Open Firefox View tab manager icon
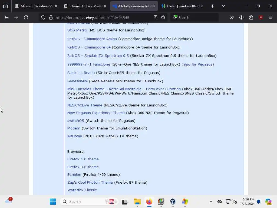The image size is (277, 208). (5, 6)
